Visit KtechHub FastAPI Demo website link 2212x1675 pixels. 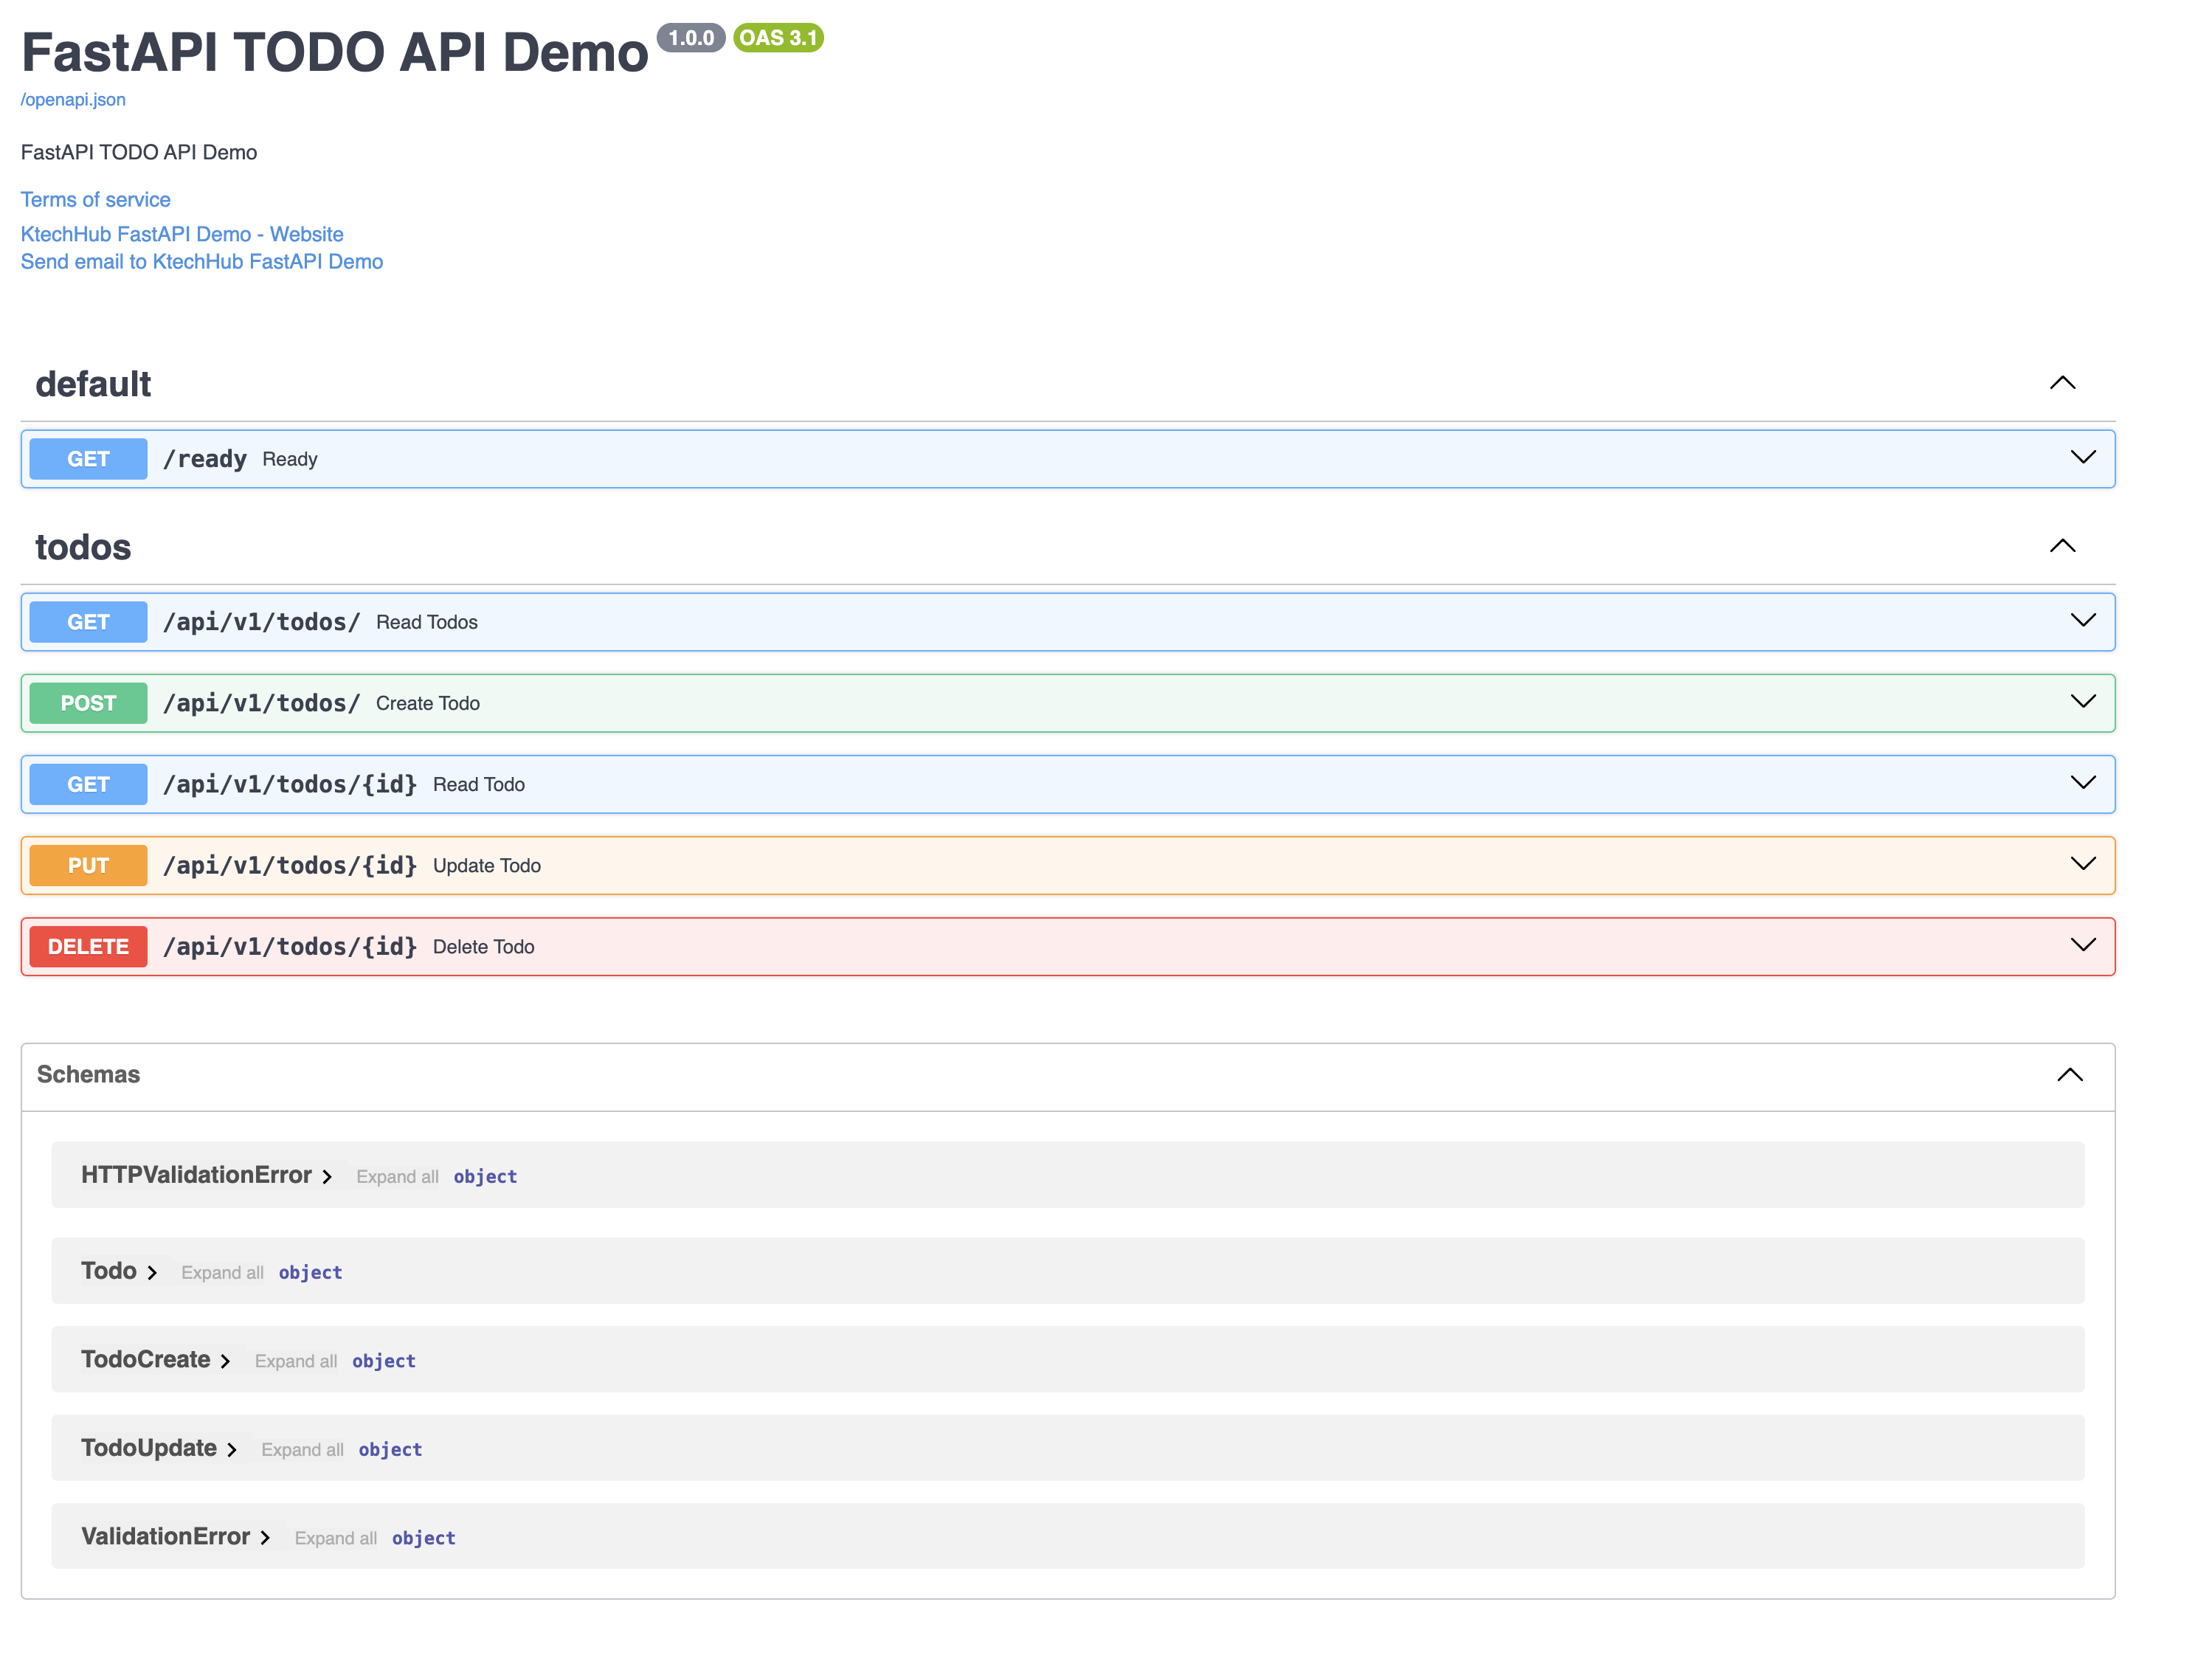[x=182, y=234]
